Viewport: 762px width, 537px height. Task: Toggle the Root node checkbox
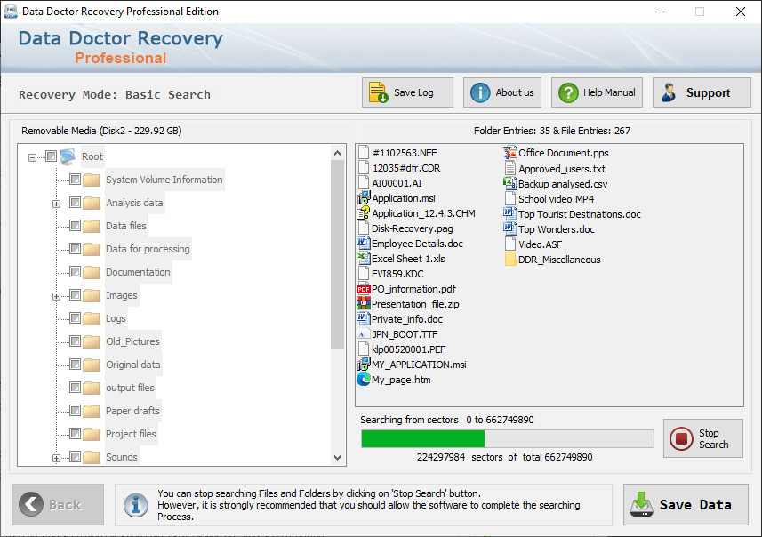point(51,156)
